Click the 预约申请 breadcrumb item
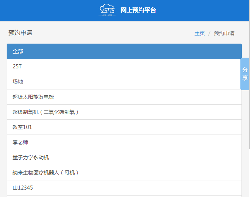250x197 pixels. (x=224, y=33)
